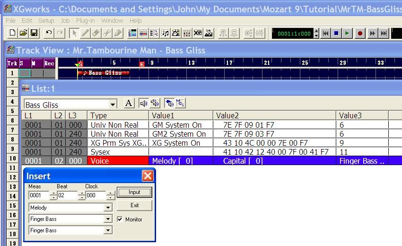
Task: Close the Insert dialog
Action: tap(148, 176)
